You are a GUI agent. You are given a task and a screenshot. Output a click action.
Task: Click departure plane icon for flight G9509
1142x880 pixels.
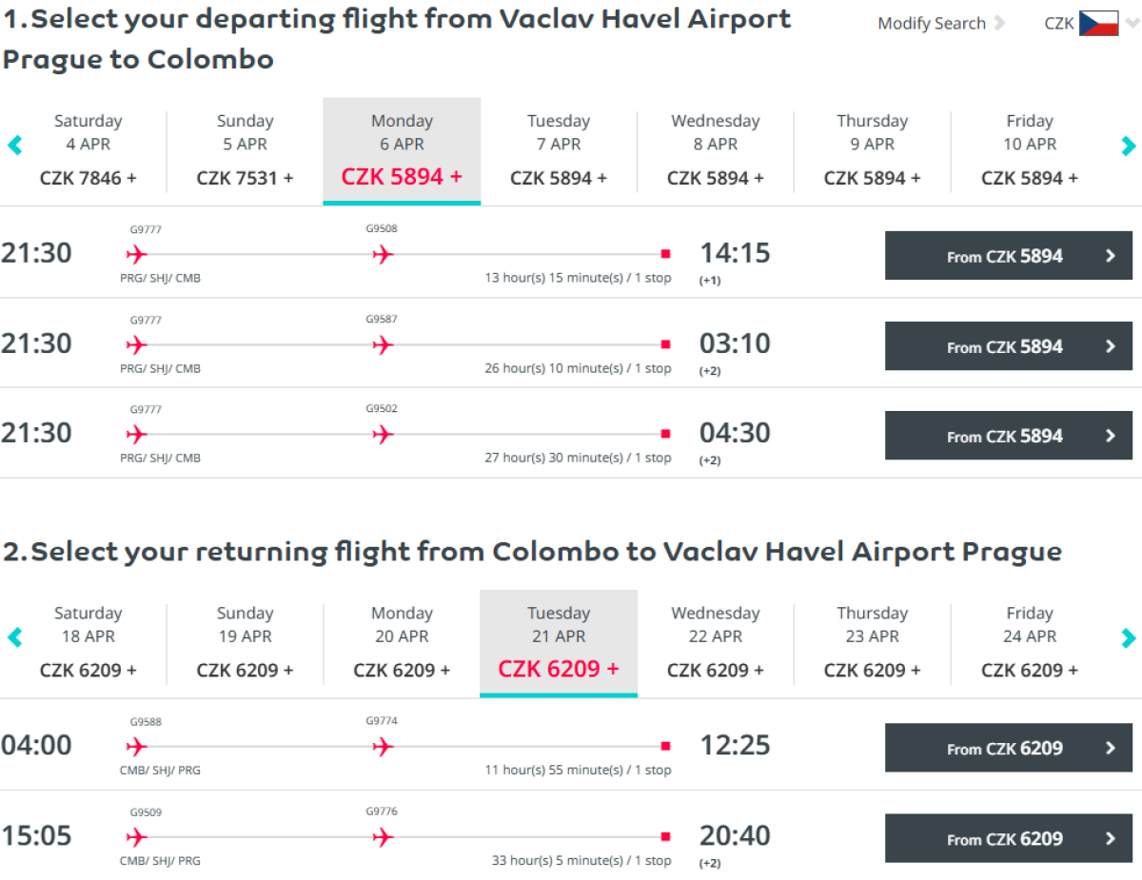click(137, 837)
